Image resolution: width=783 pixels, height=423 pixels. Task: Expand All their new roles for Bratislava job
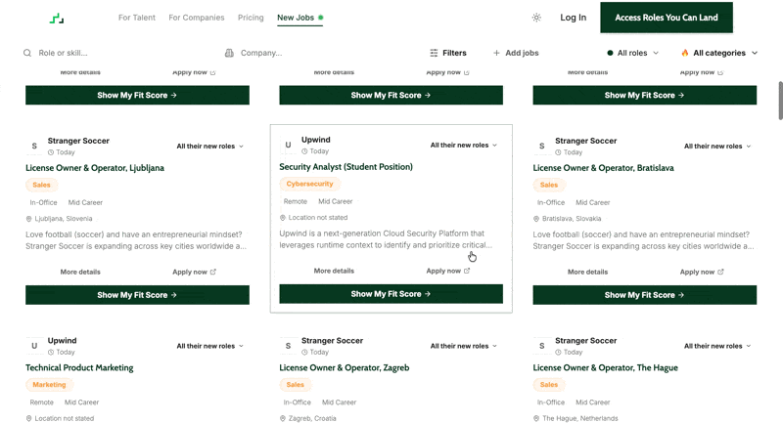coord(717,146)
